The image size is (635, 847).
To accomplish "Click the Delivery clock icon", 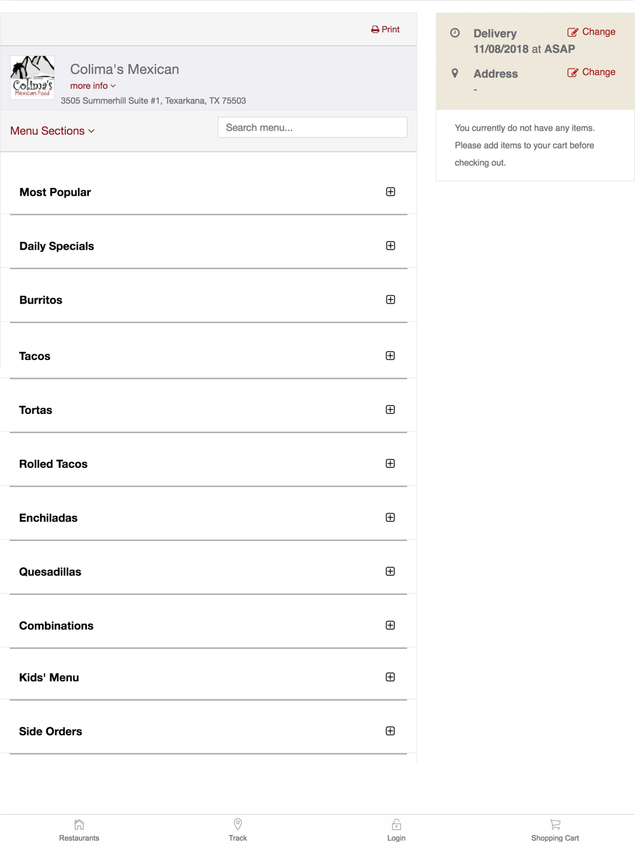I will [455, 33].
